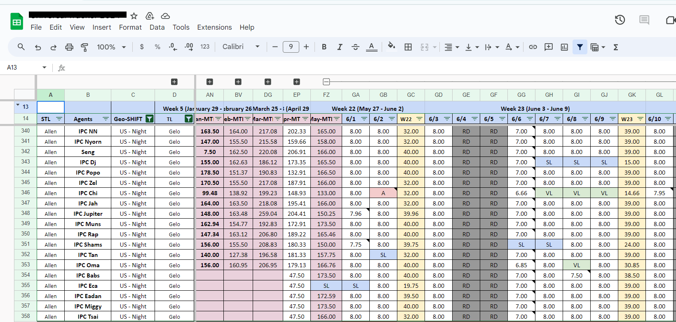Redo the last action
This screenshot has width=676, height=322.
coord(54,47)
